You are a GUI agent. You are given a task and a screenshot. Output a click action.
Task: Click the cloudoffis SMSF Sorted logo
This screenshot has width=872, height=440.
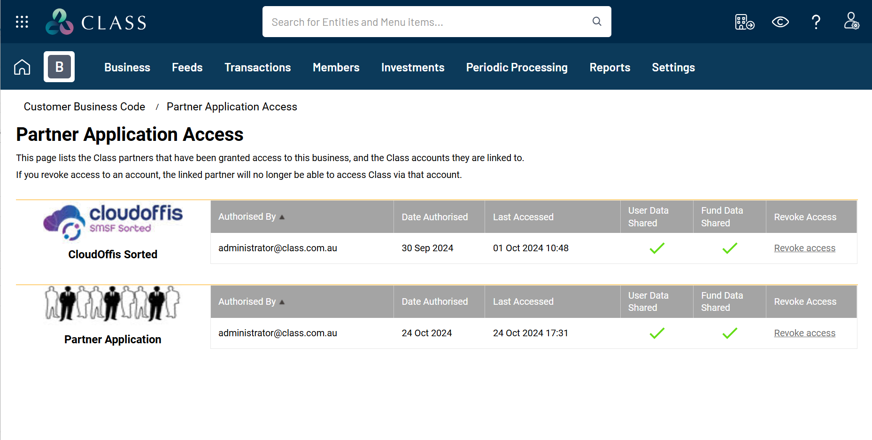(113, 222)
